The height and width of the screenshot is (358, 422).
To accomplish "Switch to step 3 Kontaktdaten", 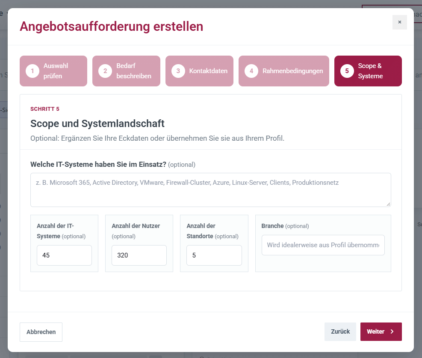I will click(199, 71).
